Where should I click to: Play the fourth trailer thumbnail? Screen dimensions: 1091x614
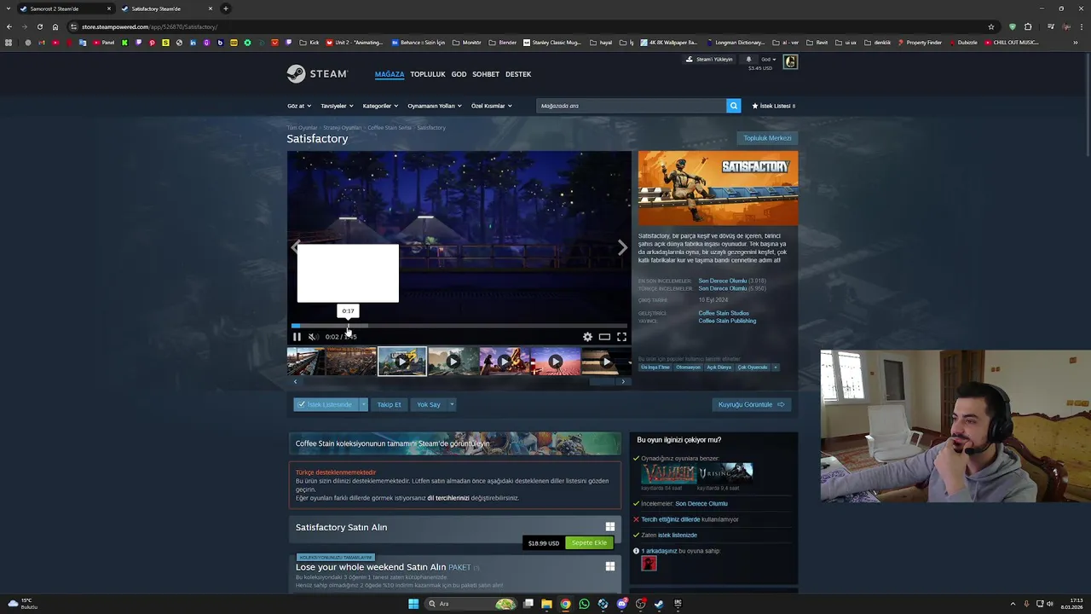453,362
